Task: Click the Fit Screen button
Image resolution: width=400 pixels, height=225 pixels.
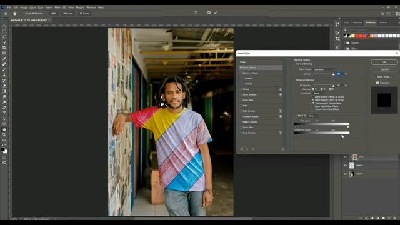Action: (68, 14)
